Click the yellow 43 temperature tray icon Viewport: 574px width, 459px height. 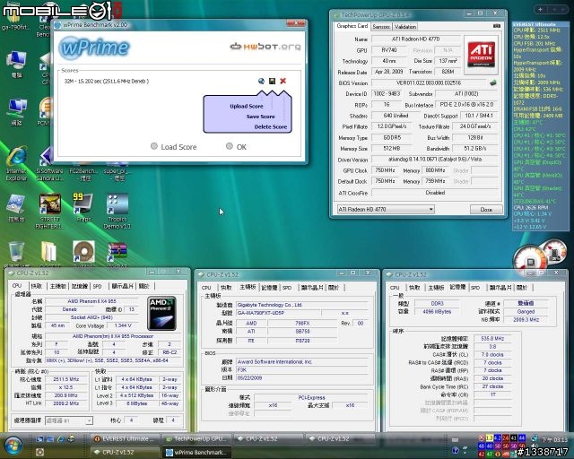[490, 437]
